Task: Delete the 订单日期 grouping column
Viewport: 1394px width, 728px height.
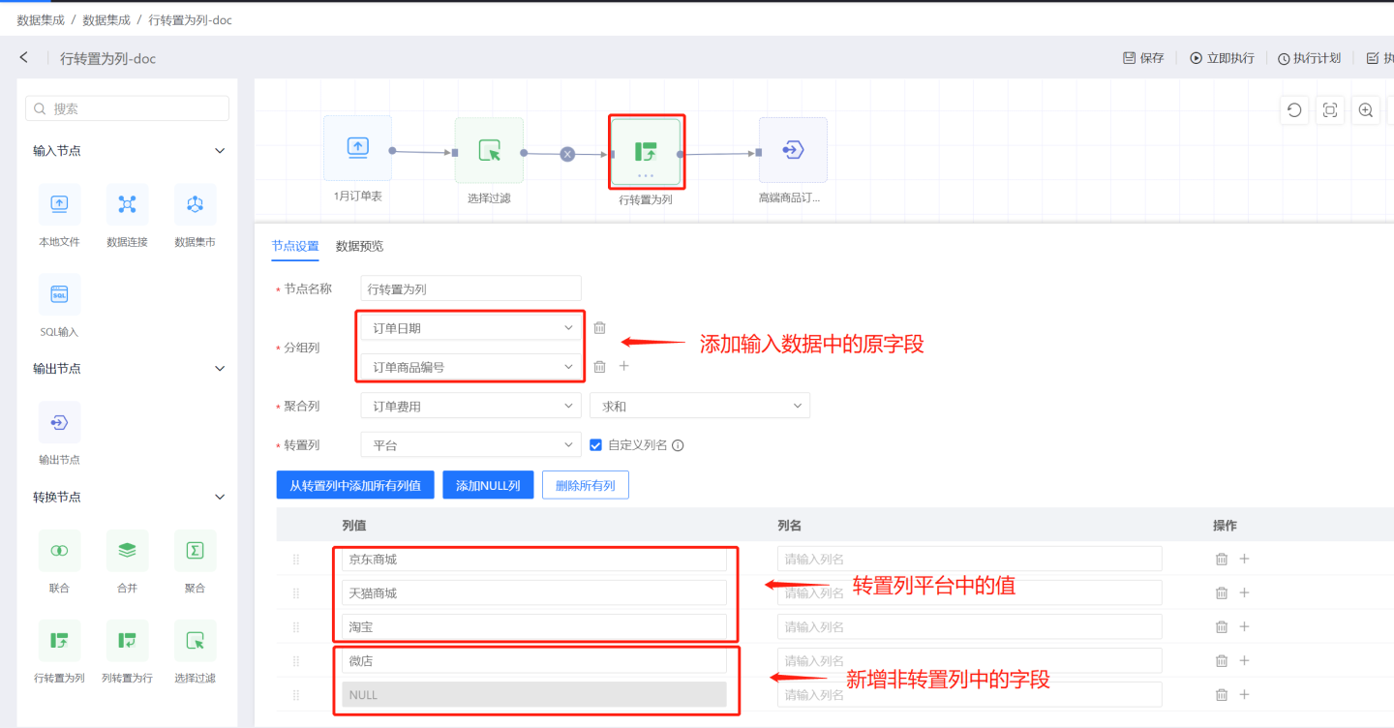Action: pos(599,328)
